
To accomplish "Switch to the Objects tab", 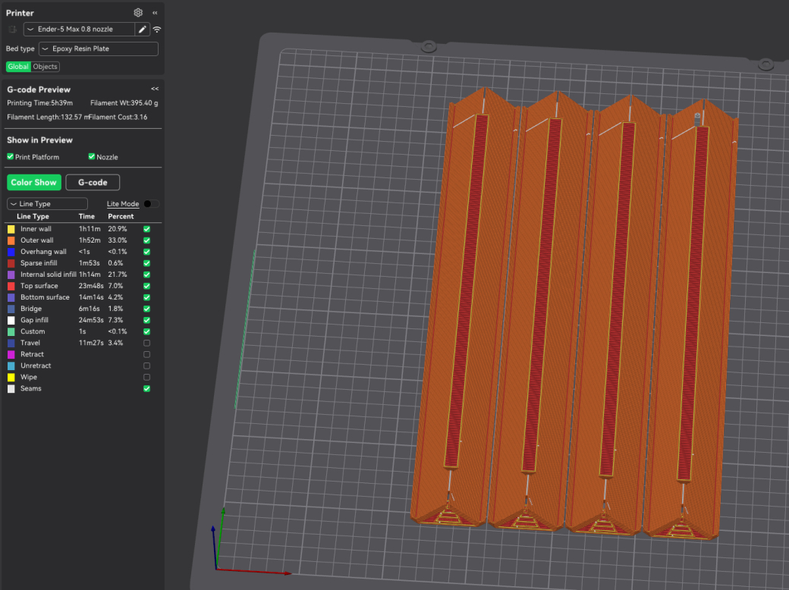I will click(46, 67).
